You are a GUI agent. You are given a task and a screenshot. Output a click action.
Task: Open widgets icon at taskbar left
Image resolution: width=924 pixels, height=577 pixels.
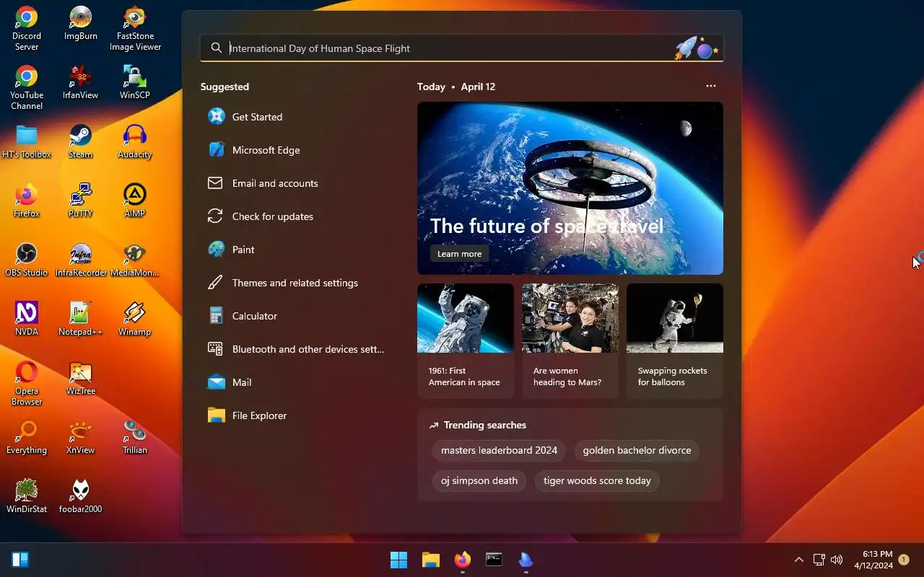pos(20,560)
